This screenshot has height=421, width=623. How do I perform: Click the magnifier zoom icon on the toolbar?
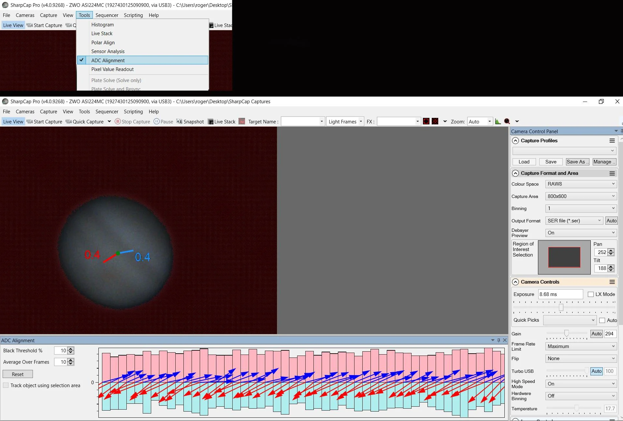tap(507, 121)
